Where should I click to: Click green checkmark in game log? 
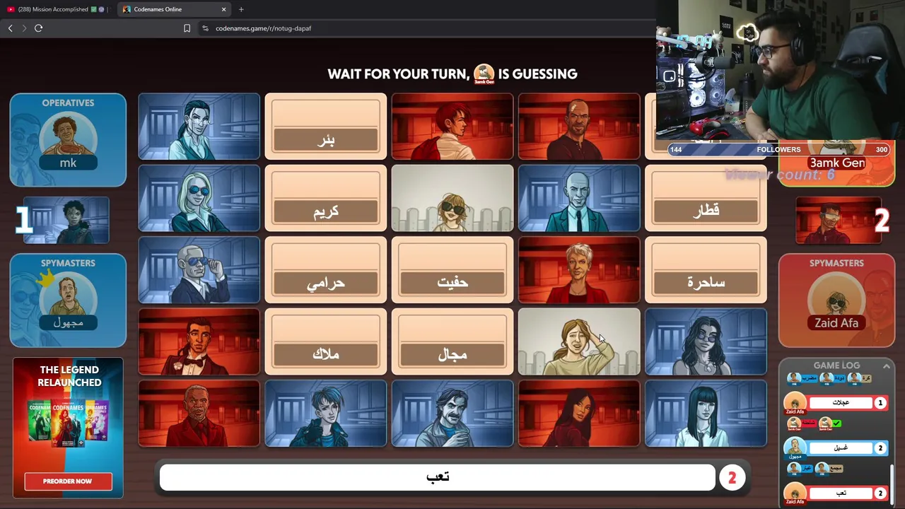(836, 423)
